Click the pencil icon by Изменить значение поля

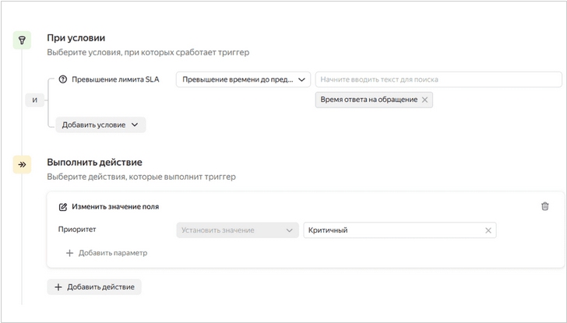(63, 207)
